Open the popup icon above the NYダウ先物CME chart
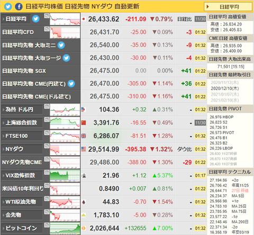 pos(47,159)
